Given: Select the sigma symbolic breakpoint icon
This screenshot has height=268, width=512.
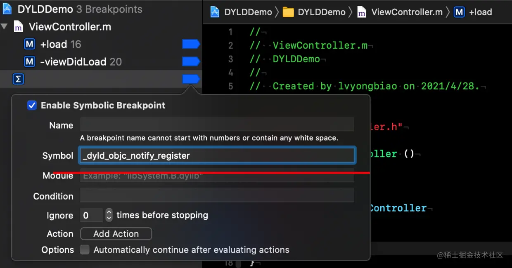Looking at the screenshot, I should pyautogui.click(x=18, y=79).
